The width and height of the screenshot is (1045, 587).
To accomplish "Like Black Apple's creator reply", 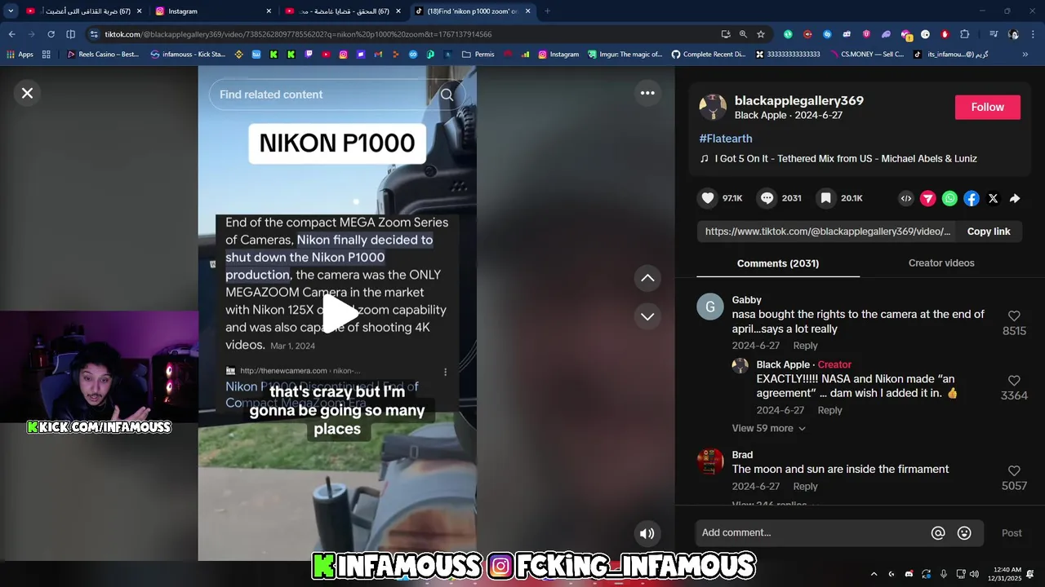I will (1014, 381).
